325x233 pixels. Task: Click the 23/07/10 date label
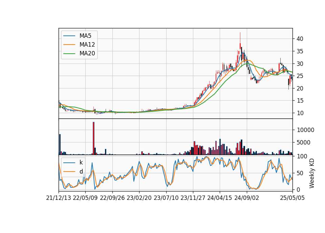(166, 198)
